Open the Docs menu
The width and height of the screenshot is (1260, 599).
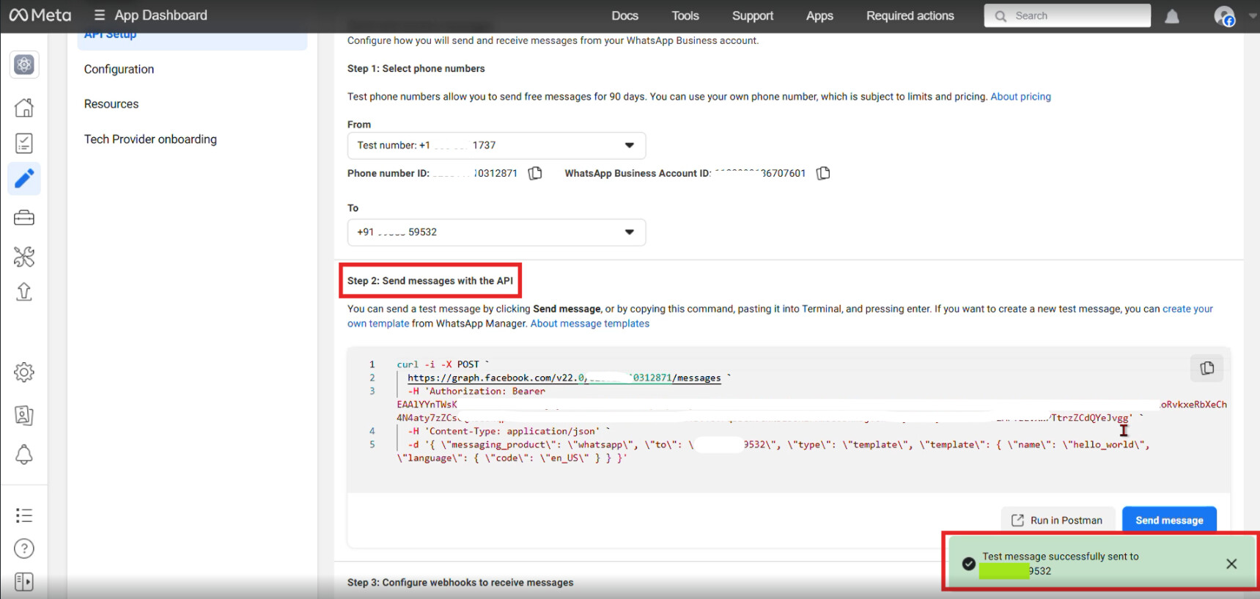point(625,15)
